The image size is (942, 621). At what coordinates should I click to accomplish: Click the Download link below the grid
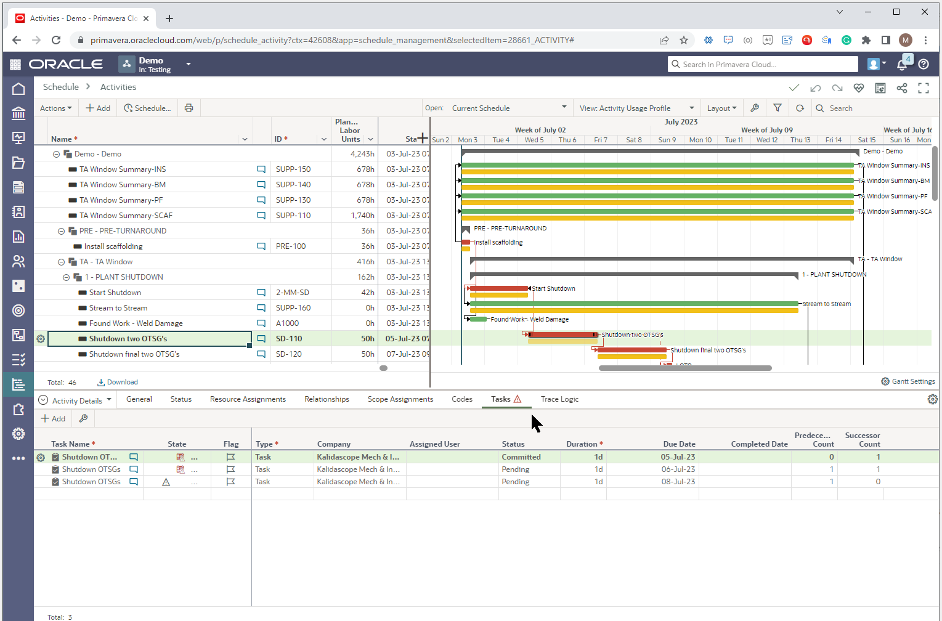point(118,382)
